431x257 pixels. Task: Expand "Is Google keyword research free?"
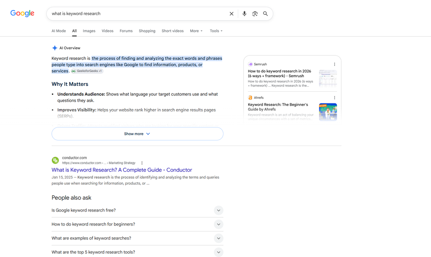click(138, 210)
